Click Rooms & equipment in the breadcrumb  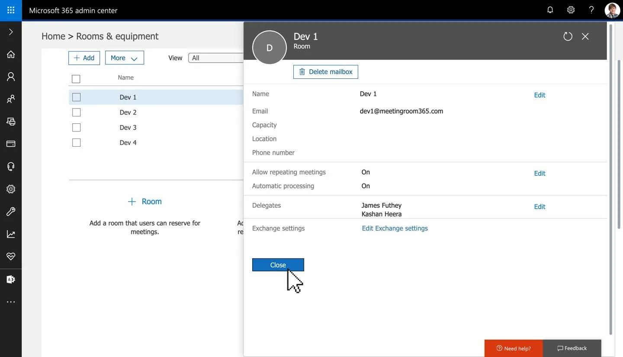click(117, 36)
